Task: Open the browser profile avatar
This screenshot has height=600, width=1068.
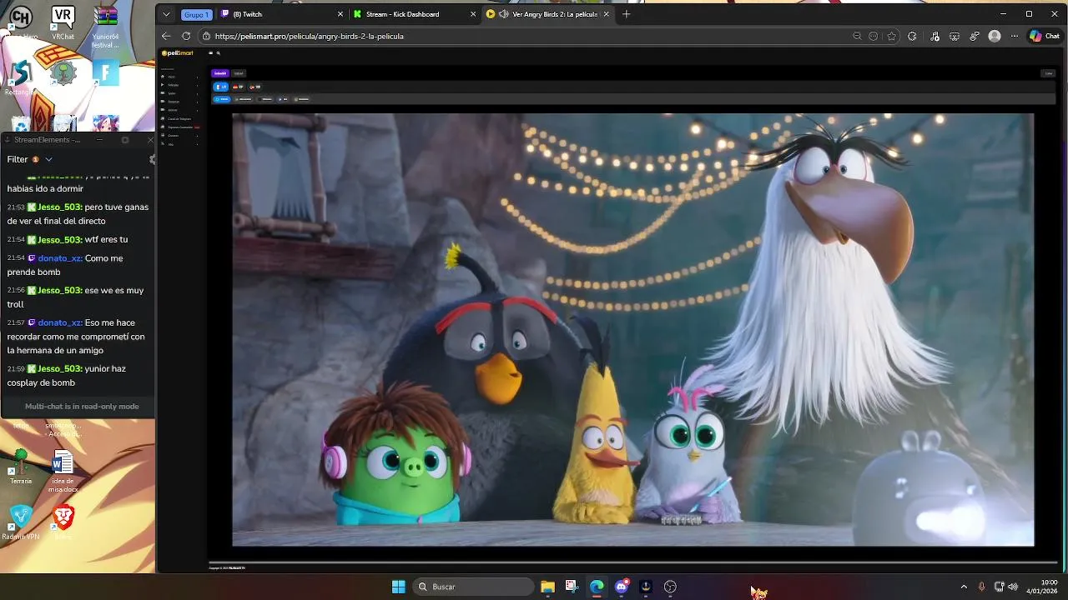Action: [x=995, y=36]
